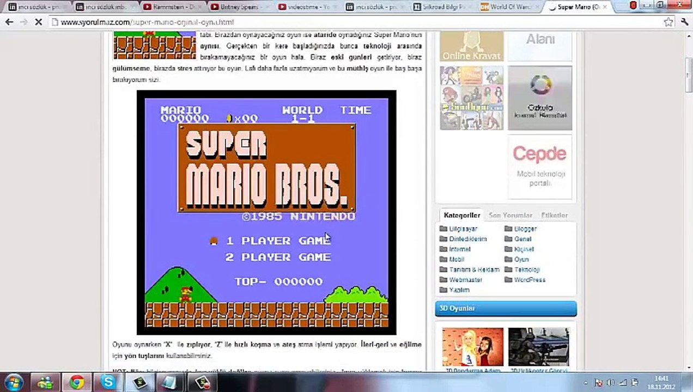
Task: Open Windows Live Messenger from the taskbar
Action: tap(45, 383)
